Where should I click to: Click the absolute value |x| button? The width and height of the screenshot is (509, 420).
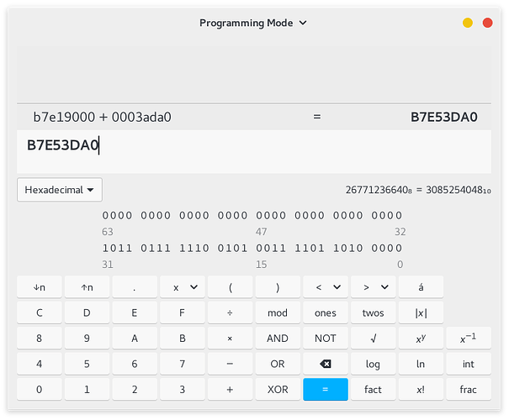(421, 312)
